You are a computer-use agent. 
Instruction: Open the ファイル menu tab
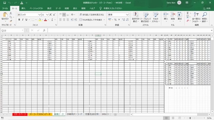pos(5,9)
